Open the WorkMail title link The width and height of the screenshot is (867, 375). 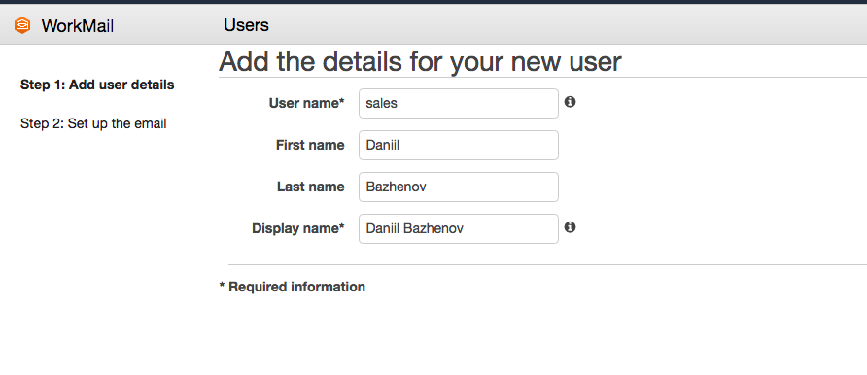78,26
